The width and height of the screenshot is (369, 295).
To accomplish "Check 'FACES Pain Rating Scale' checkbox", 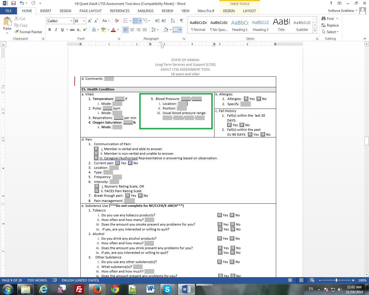I will click(x=97, y=191).
